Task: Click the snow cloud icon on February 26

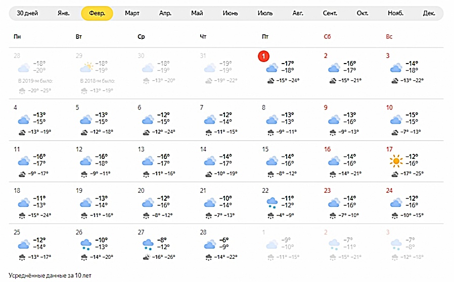Action: (85, 244)
